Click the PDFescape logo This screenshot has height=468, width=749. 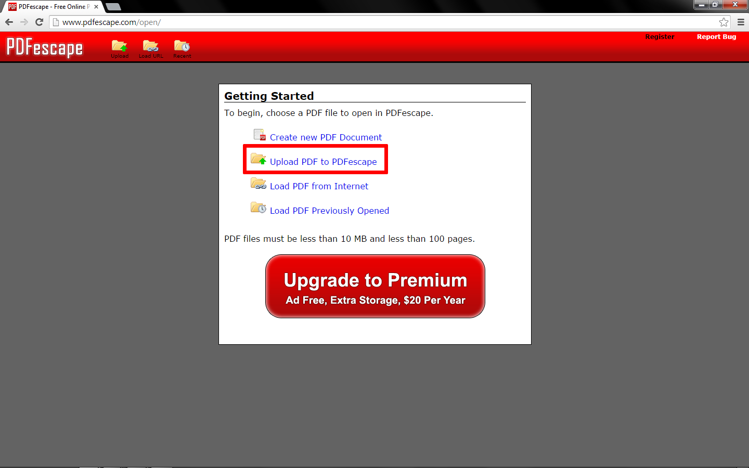tap(45, 47)
